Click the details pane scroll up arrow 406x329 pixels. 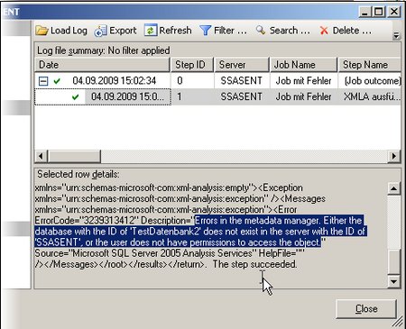point(393,188)
